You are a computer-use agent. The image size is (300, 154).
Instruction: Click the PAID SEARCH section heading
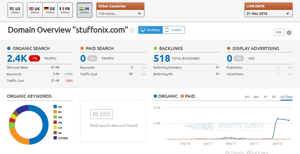[100, 48]
